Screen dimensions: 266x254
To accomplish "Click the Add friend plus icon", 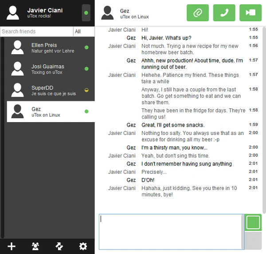I will point(12,246).
